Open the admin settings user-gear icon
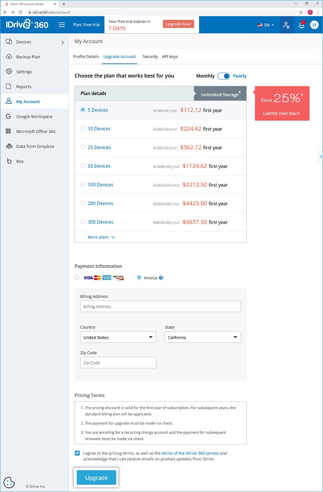 coord(286,25)
